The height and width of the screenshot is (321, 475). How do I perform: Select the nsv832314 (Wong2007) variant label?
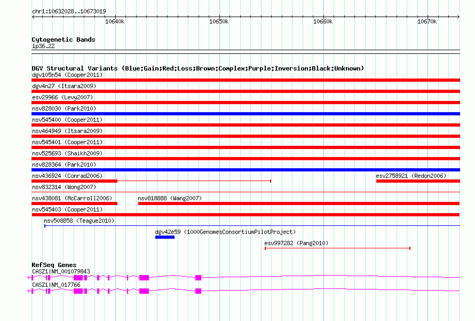[64, 187]
